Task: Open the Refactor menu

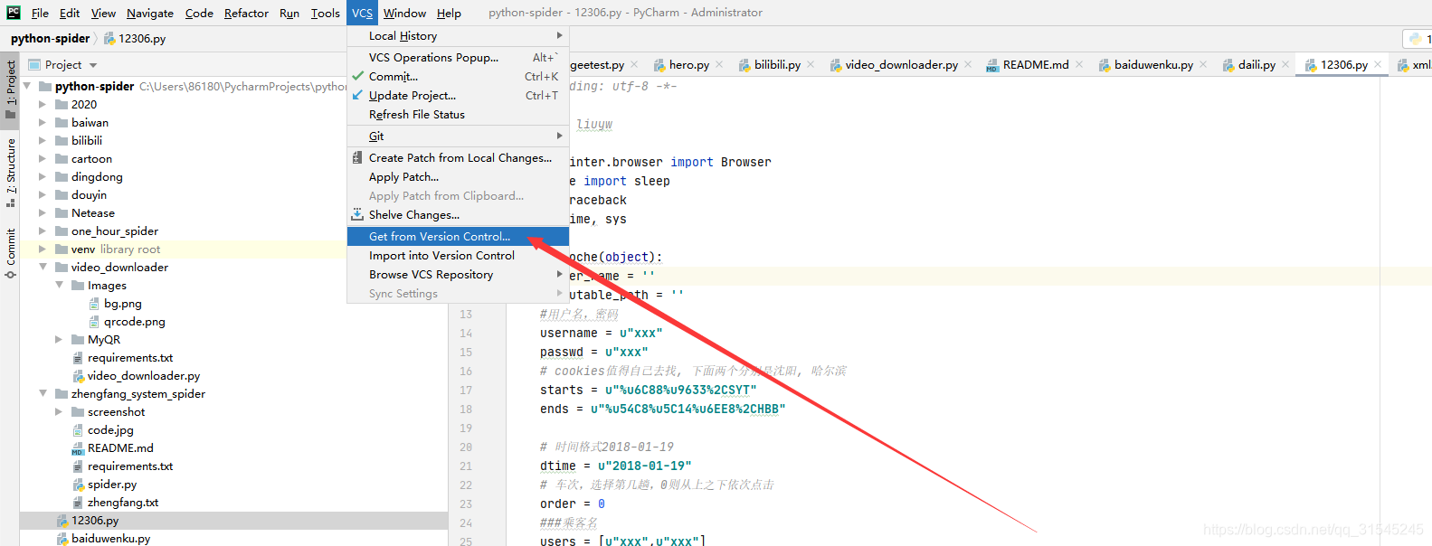Action: pos(246,13)
